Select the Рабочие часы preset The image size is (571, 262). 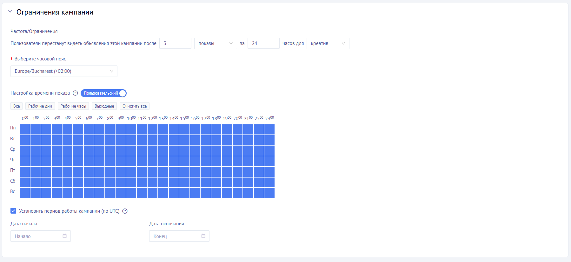[73, 106]
